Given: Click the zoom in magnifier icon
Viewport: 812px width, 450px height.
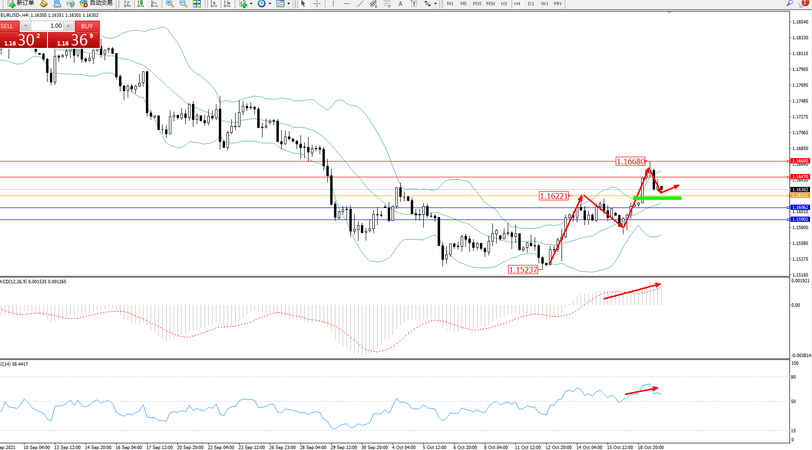Looking at the screenshot, I should pyautogui.click(x=170, y=3).
